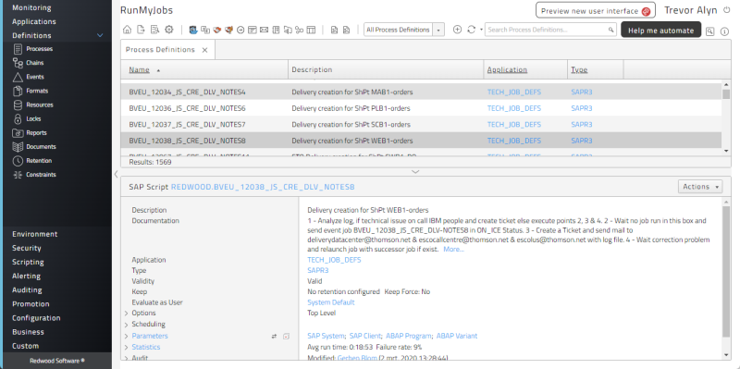Click the document search icon beside Home
This screenshot has height=369, width=740.
pos(154,30)
